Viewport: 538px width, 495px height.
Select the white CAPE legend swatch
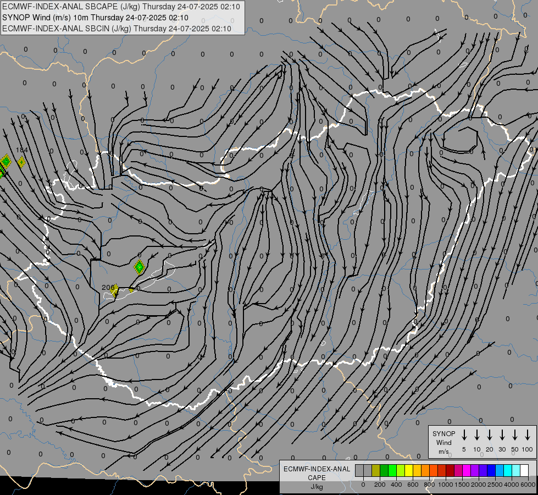coord(524,470)
